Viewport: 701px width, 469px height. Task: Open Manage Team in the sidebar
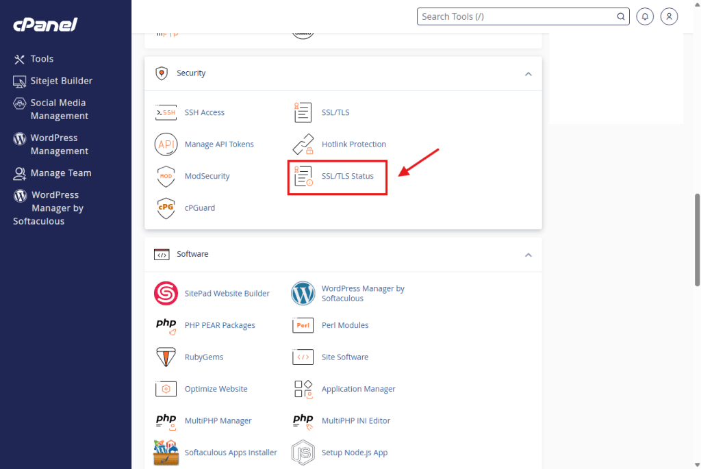(60, 173)
